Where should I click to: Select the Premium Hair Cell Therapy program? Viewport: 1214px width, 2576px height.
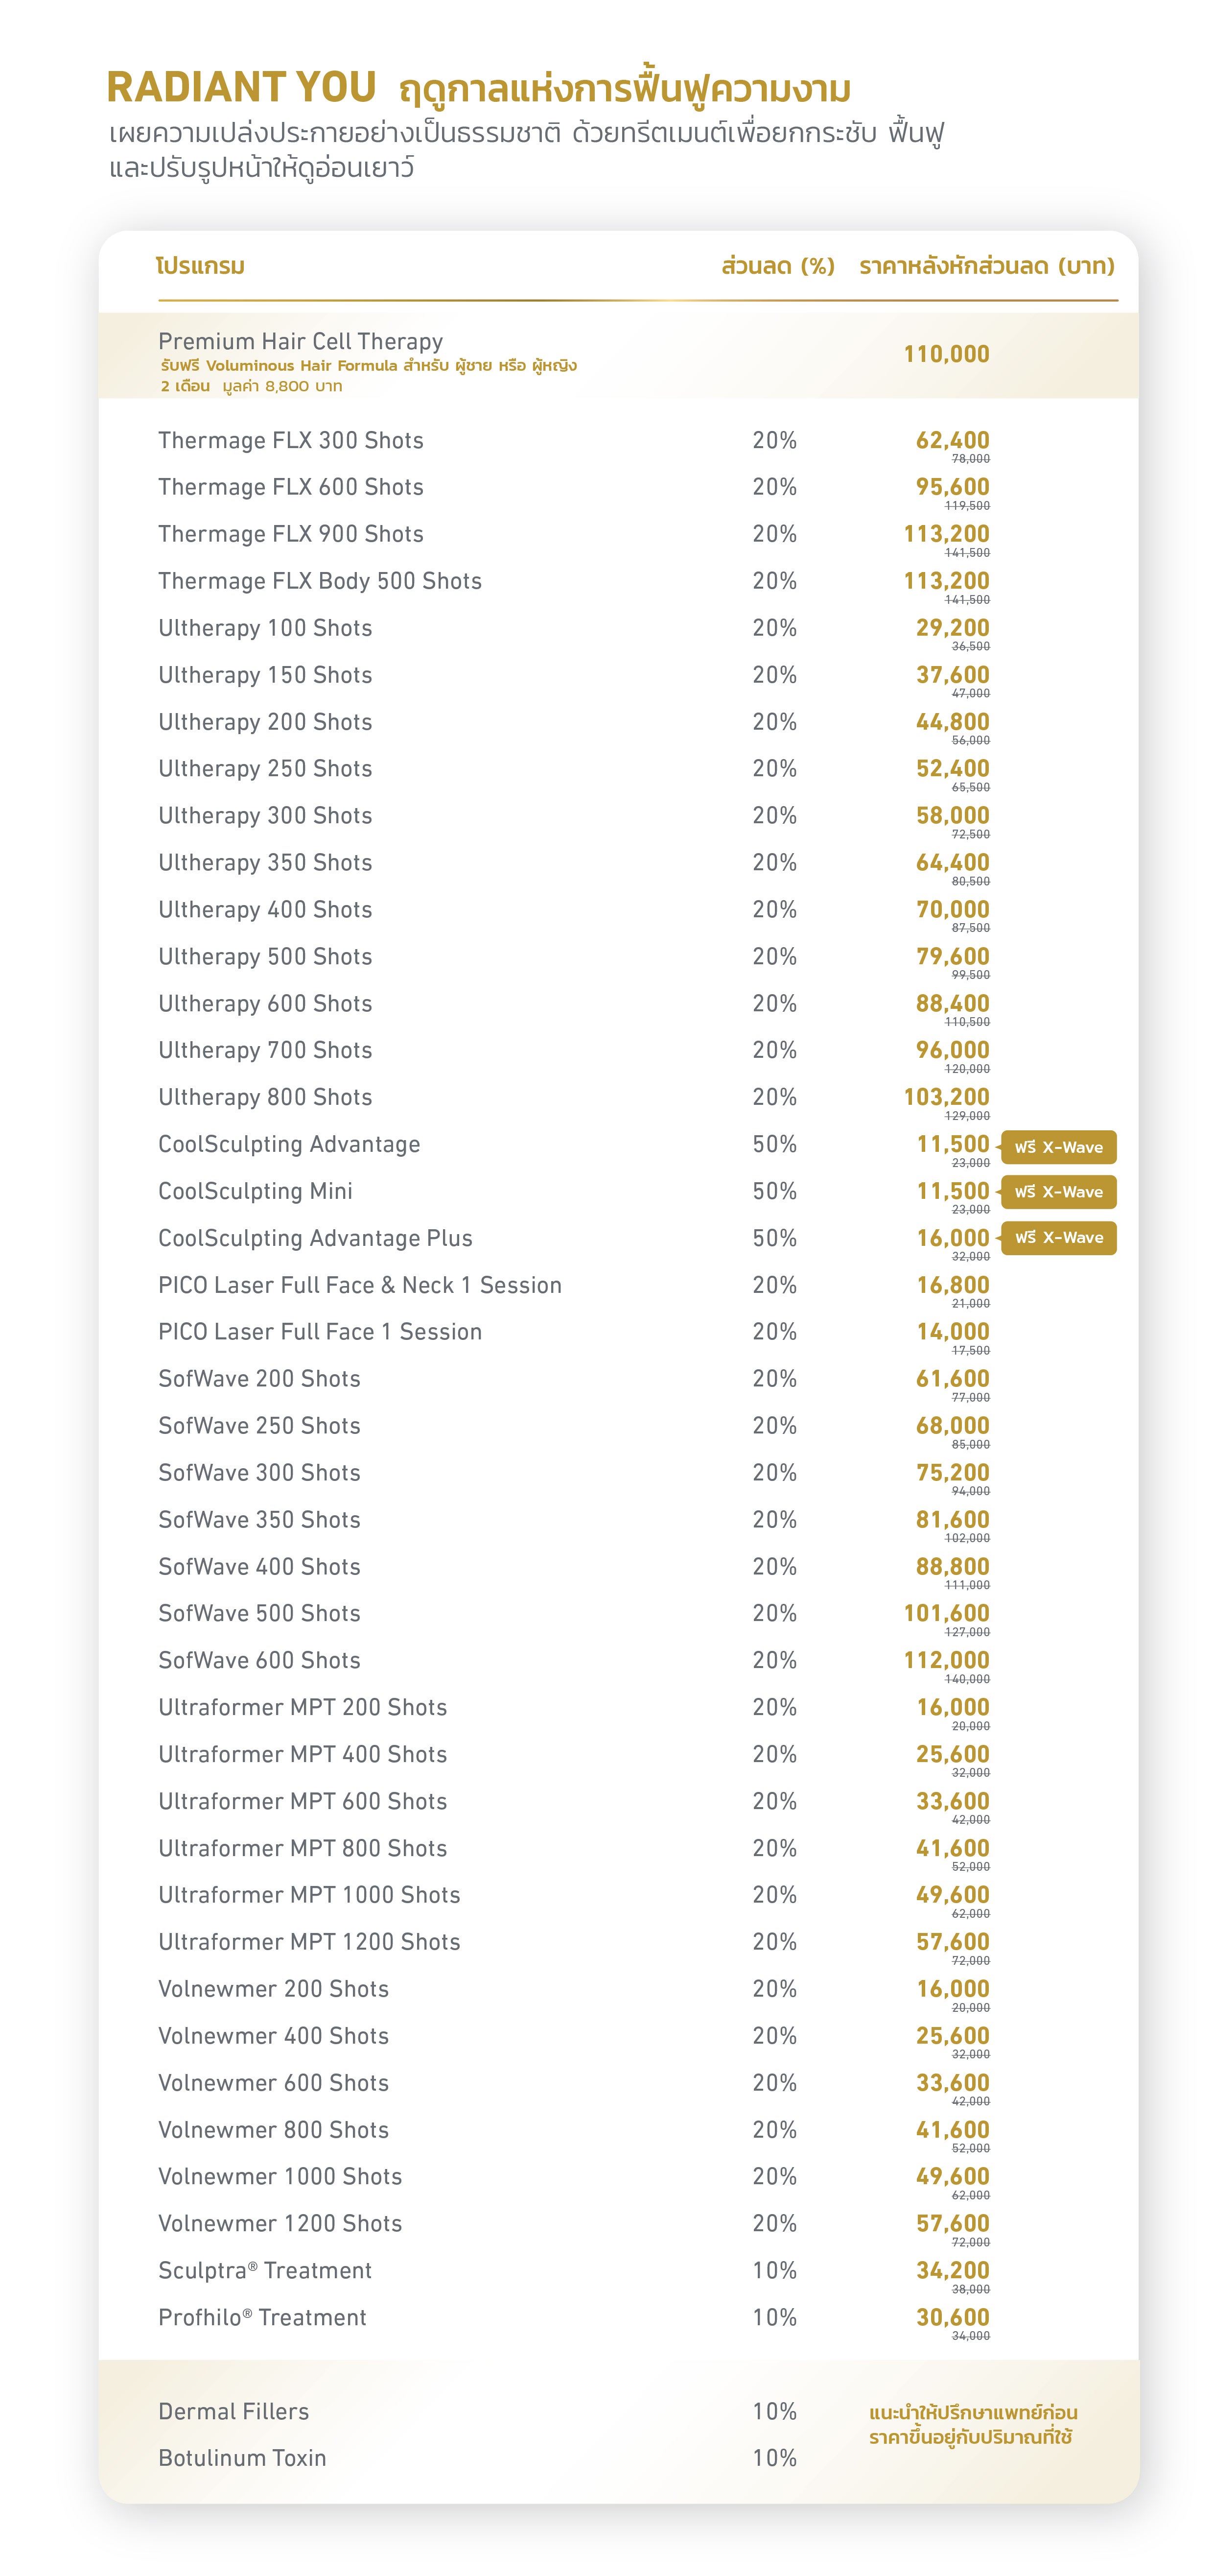(300, 342)
